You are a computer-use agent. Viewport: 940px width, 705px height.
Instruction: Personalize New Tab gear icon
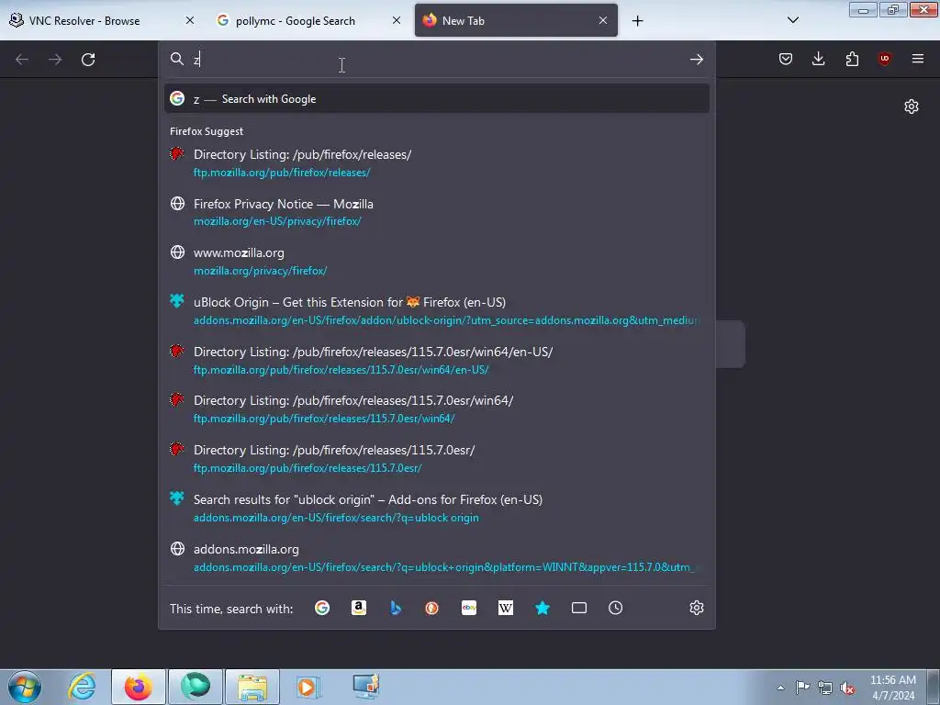(x=912, y=106)
